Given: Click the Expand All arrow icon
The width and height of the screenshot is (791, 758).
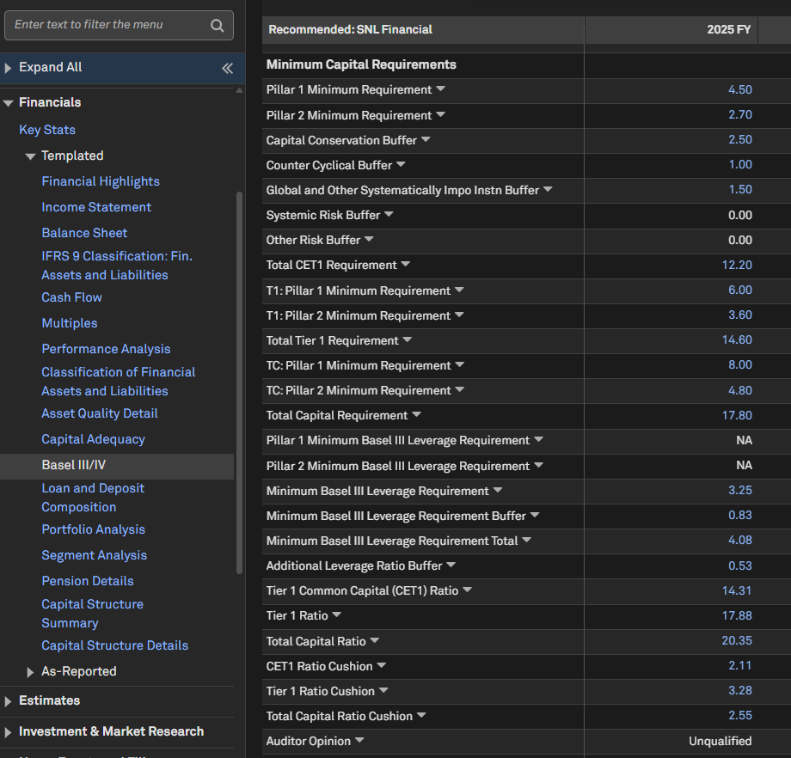Looking at the screenshot, I should (x=9, y=68).
